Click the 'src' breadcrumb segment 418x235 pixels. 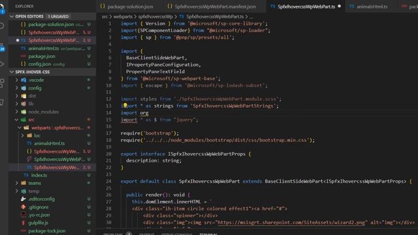coord(104,16)
